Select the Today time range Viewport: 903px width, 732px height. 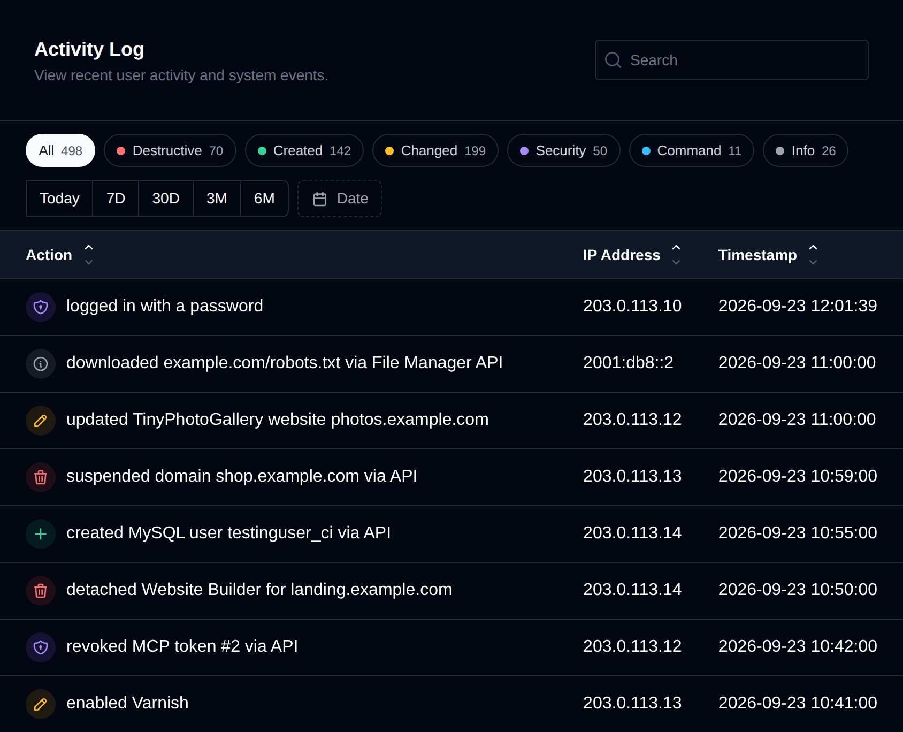click(59, 199)
